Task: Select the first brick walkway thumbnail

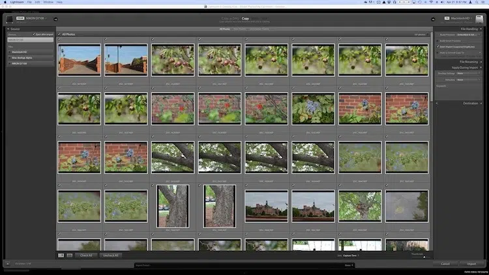Action: (x=79, y=60)
